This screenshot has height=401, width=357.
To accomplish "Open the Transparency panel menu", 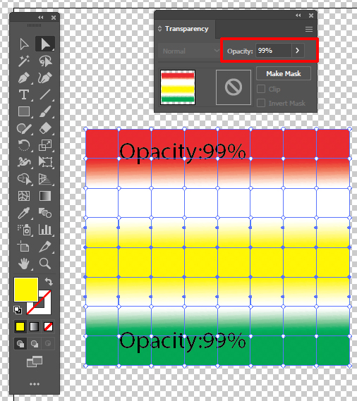I will [x=309, y=29].
